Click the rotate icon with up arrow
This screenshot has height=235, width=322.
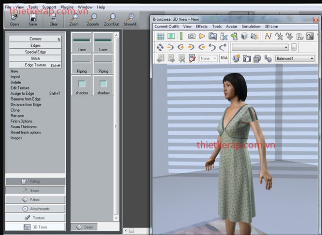tap(191, 47)
